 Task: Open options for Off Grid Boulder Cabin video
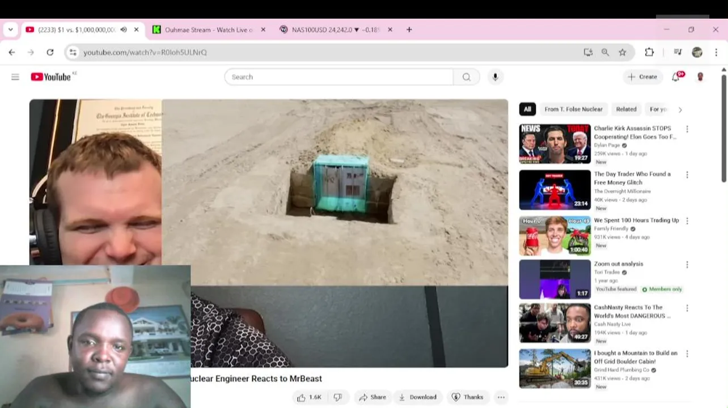pos(687,354)
